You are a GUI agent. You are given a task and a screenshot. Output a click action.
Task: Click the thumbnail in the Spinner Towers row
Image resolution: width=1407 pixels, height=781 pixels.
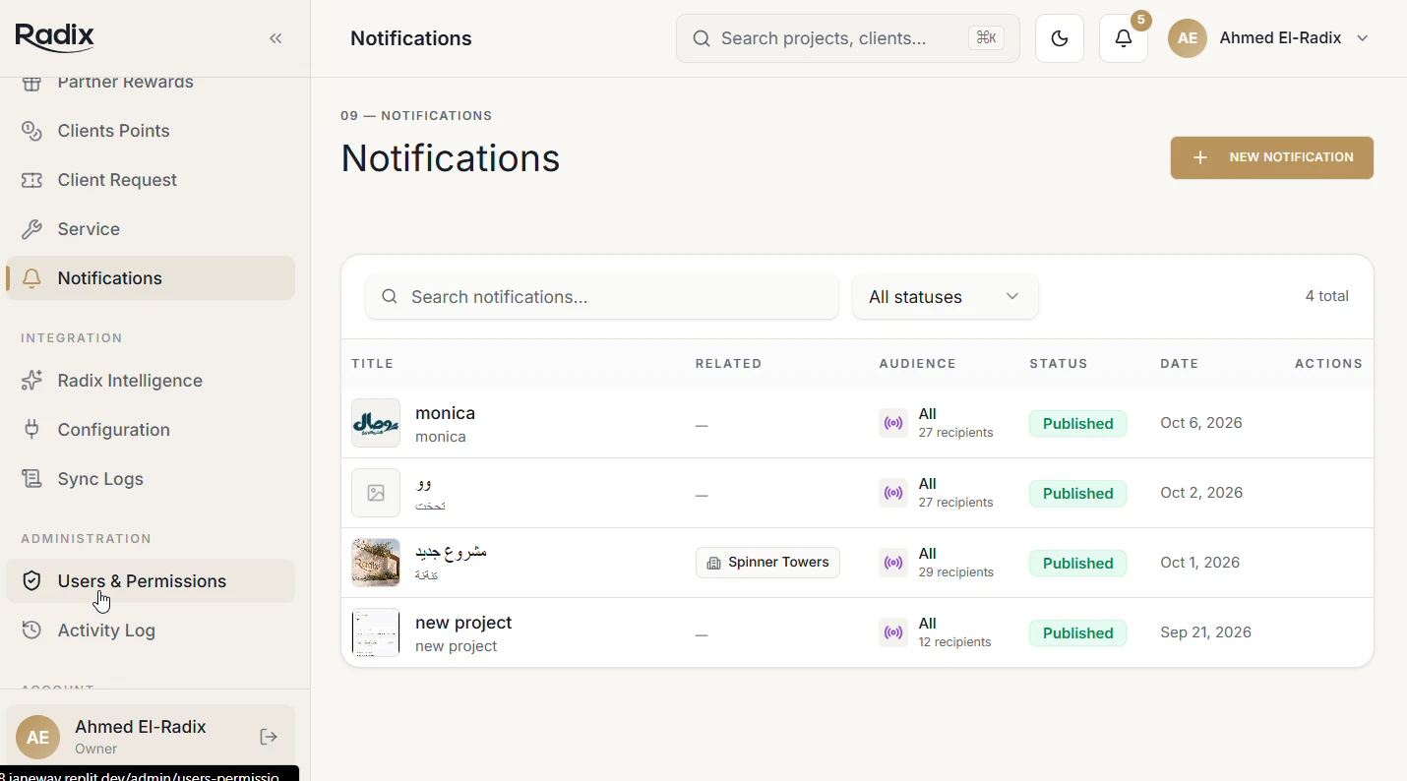click(376, 563)
